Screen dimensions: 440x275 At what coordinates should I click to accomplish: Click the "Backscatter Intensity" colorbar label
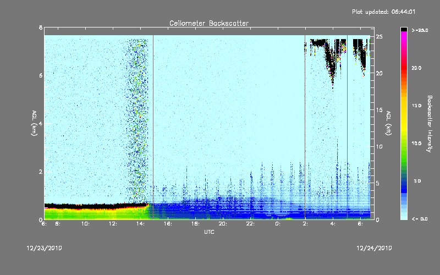tap(430, 124)
